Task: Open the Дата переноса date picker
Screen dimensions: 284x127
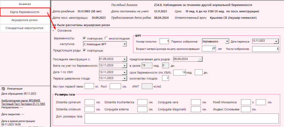Action: click(x=276, y=41)
